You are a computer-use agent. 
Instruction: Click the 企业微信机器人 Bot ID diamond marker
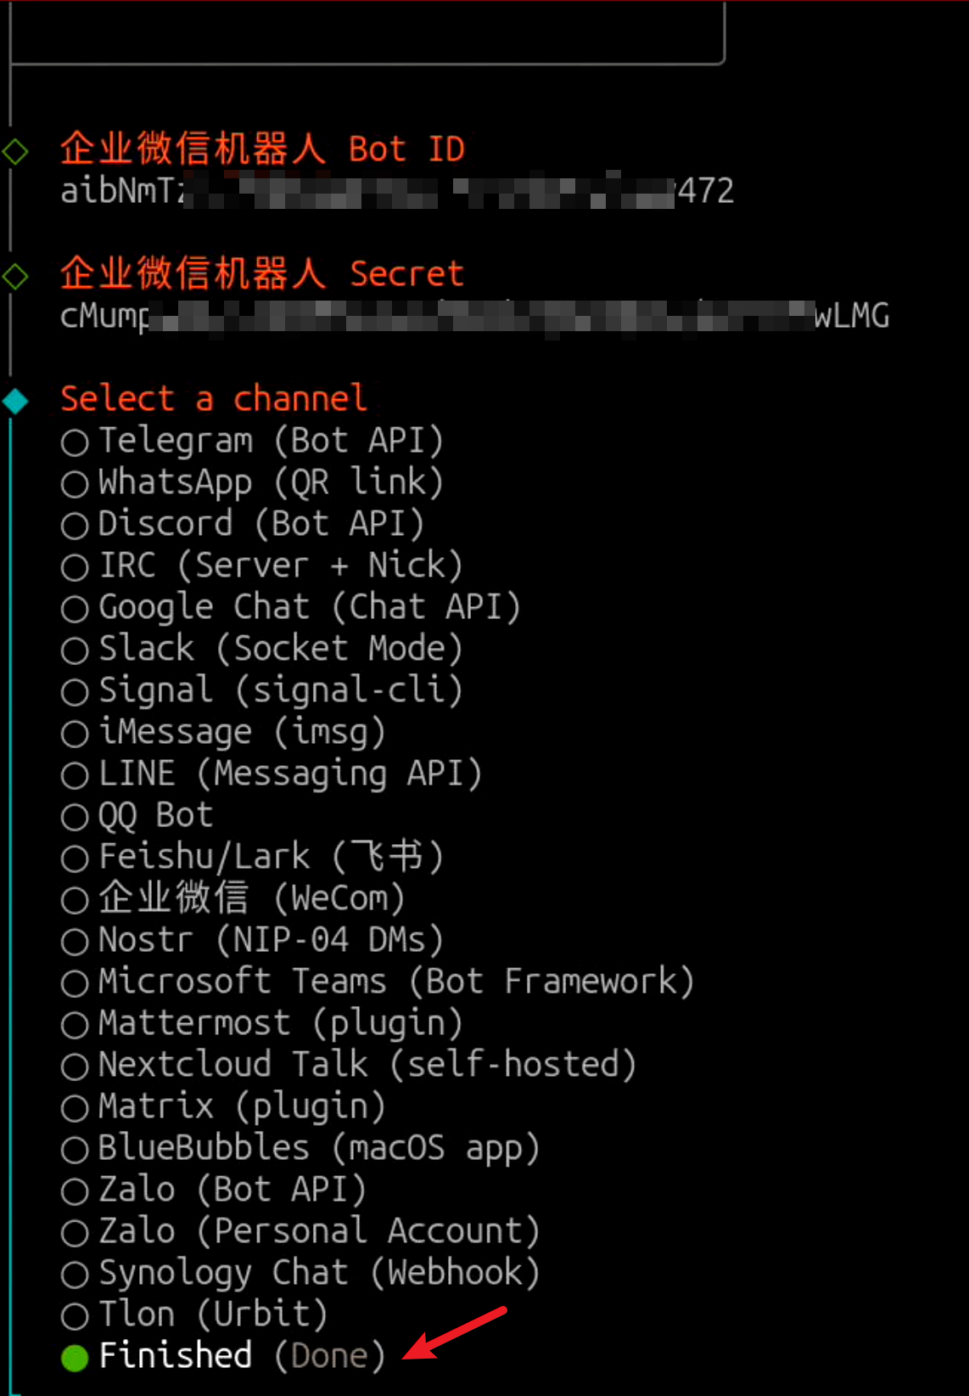pyautogui.click(x=15, y=151)
